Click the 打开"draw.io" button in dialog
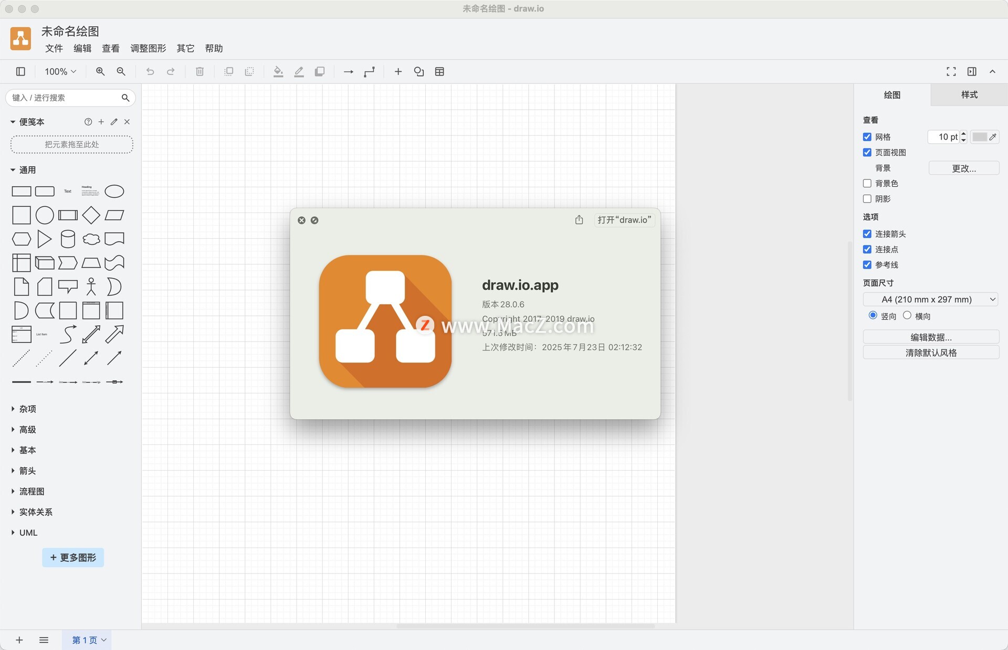1008x650 pixels. click(x=624, y=220)
